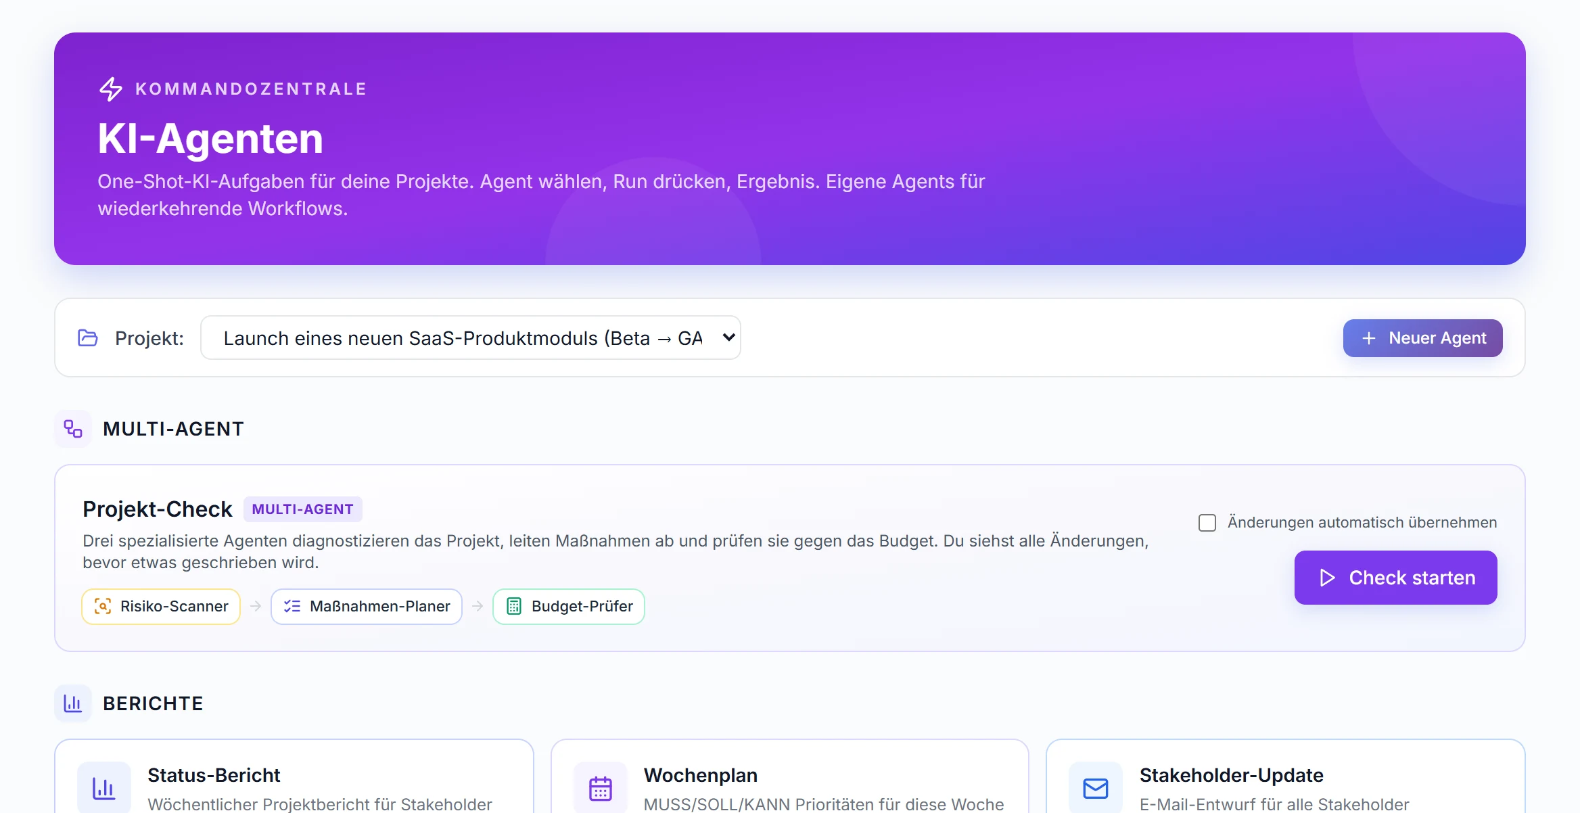Screen dimensions: 1580x813
Task: Create a new agent with Neuer Agent
Action: [1423, 338]
